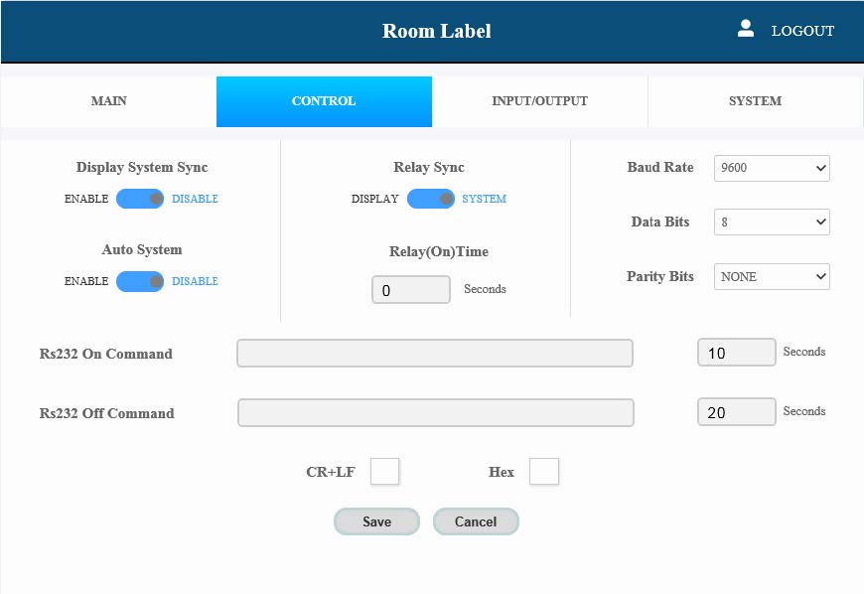Toggle the Display System Sync switch

140,199
